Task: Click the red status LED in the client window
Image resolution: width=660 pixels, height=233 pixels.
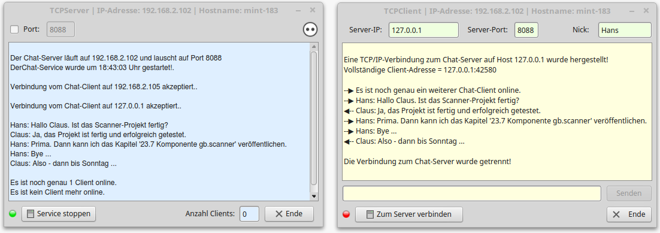Action: tap(346, 214)
